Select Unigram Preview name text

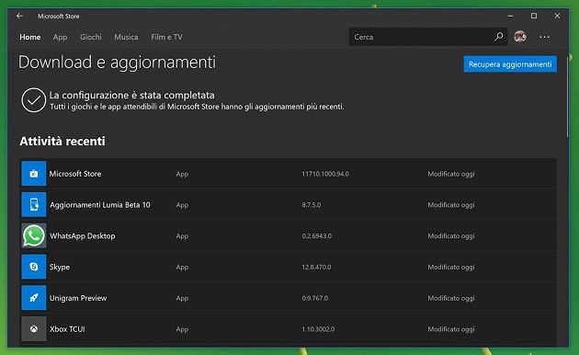[x=78, y=298]
